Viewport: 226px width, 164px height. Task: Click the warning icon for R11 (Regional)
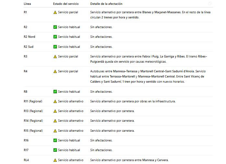click(55, 101)
